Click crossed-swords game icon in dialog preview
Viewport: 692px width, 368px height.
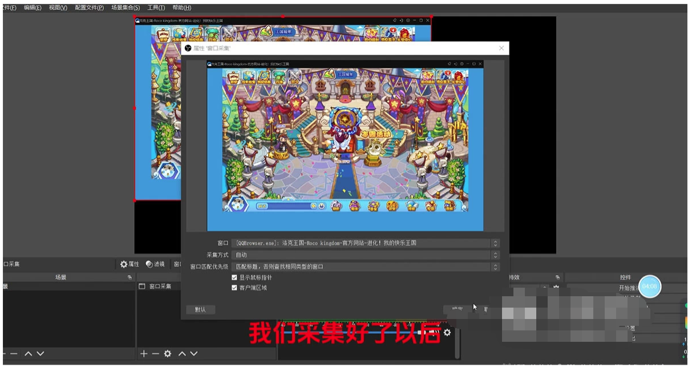point(294,76)
